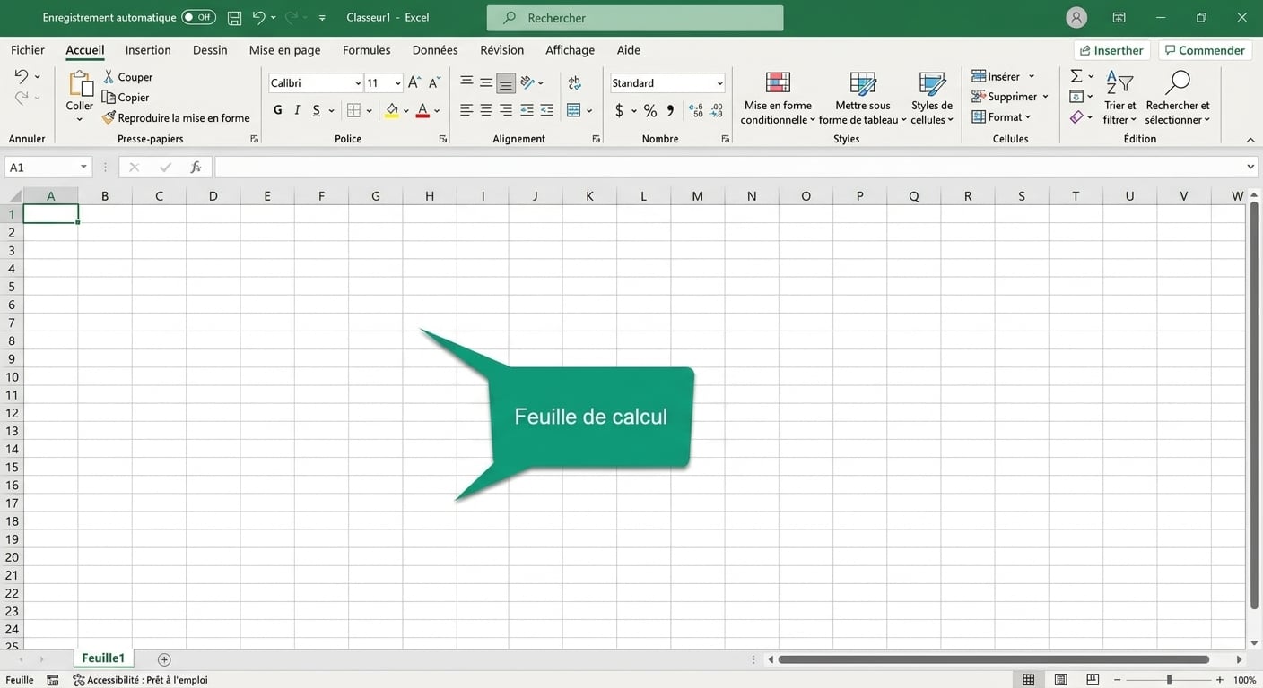Open the Fichier menu
The width and height of the screenshot is (1263, 688).
pyautogui.click(x=28, y=50)
